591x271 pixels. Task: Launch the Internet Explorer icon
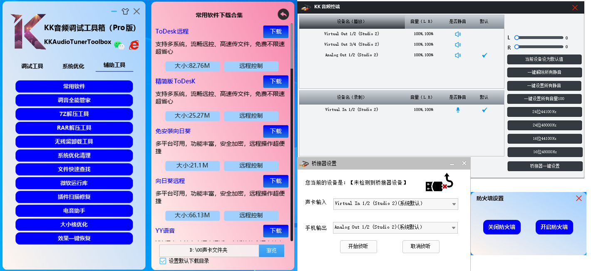coord(134,45)
